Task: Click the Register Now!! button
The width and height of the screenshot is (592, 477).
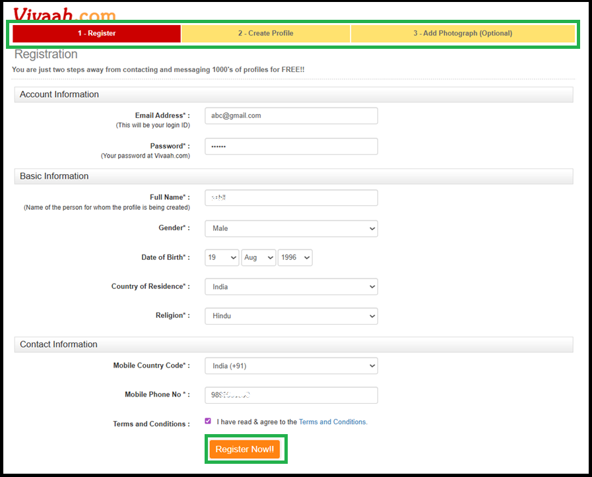Action: (x=245, y=449)
